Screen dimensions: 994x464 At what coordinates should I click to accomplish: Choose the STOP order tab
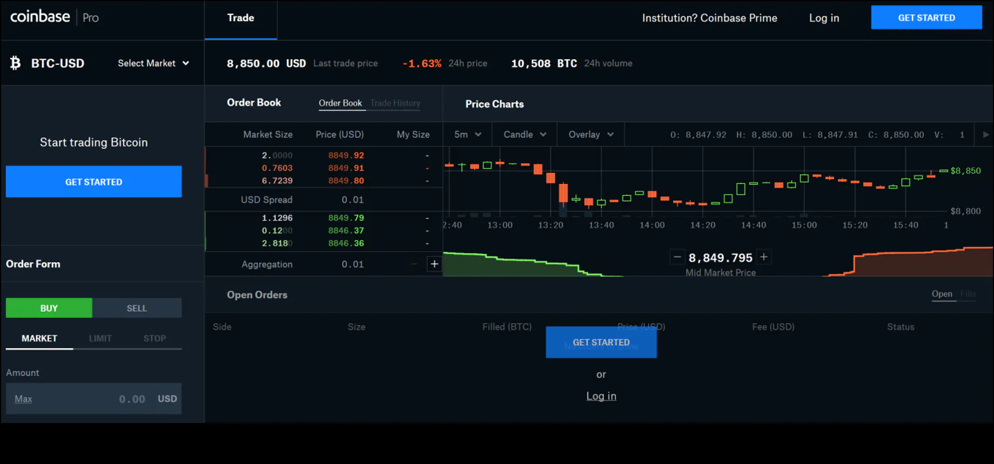[155, 338]
